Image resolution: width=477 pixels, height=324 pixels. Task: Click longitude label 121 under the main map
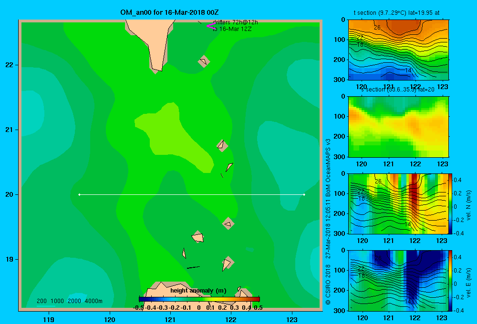click(x=170, y=319)
